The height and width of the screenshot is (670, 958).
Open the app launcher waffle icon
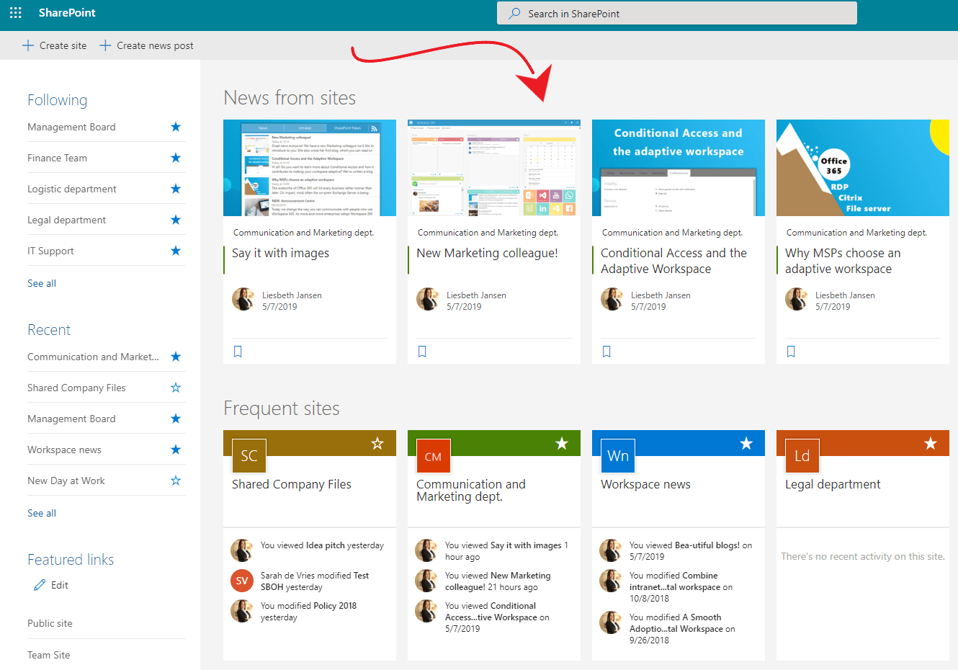point(16,13)
